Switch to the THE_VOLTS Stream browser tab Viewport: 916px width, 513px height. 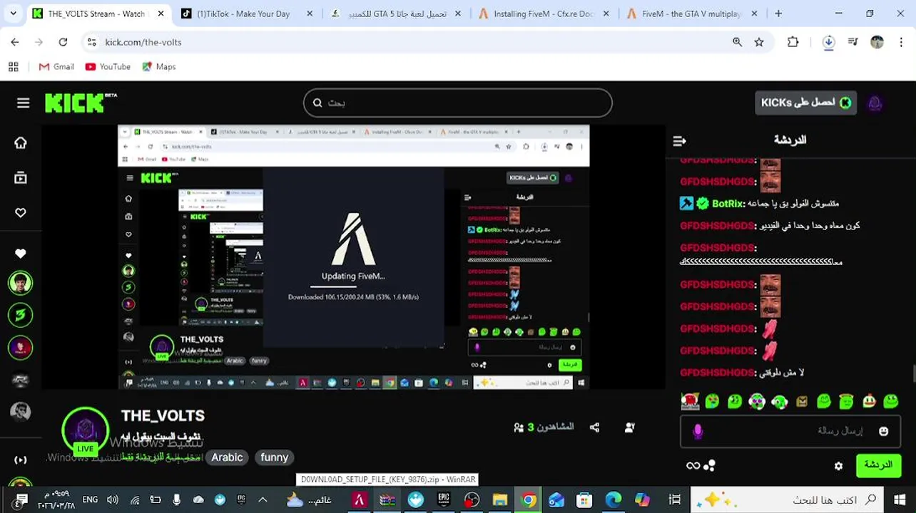(97, 14)
